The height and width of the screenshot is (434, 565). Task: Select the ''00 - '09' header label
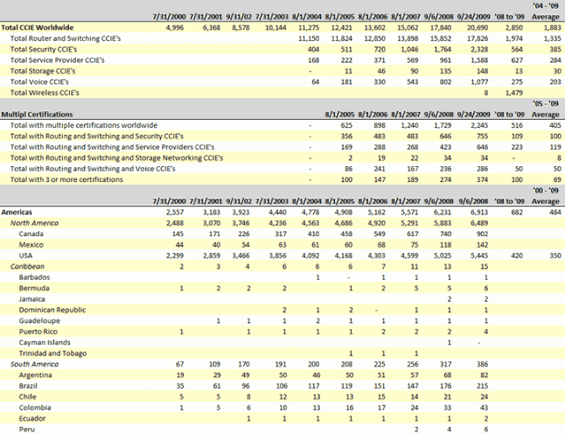pos(546,191)
